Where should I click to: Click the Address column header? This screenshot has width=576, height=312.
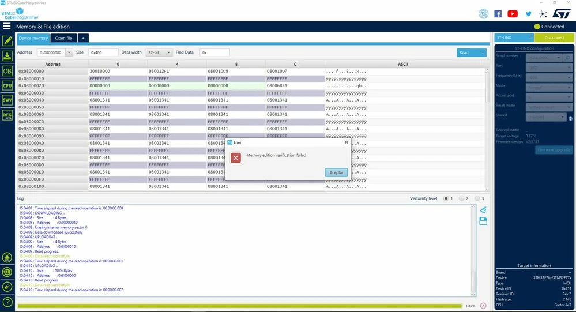pos(53,65)
